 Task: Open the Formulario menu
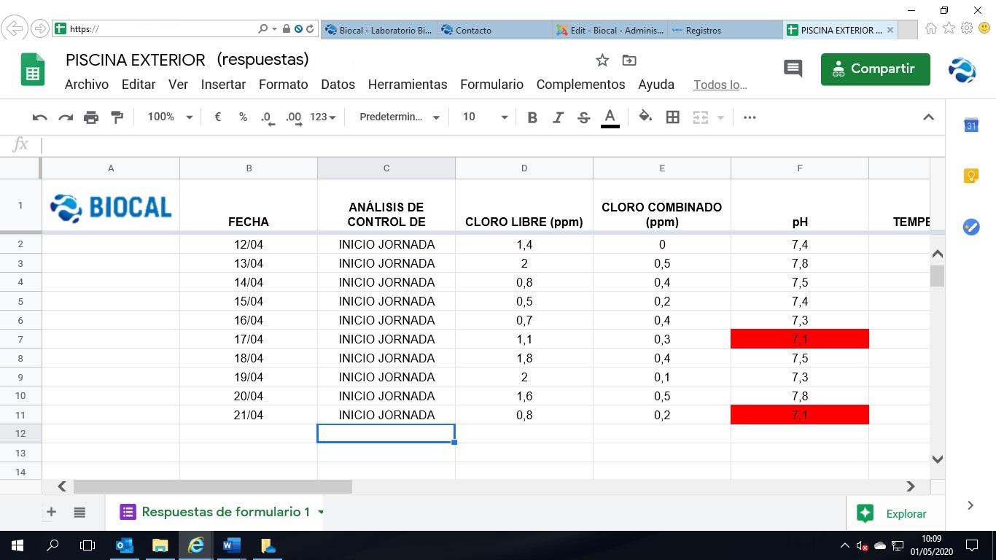[x=491, y=85]
